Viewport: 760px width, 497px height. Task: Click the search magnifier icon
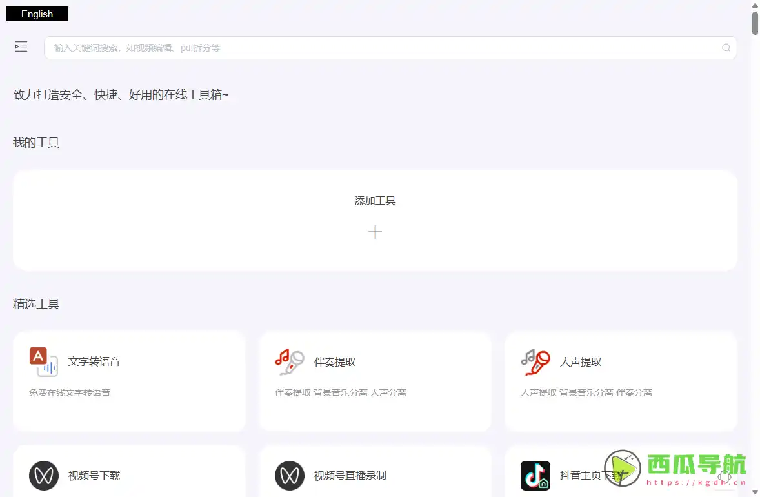(x=726, y=48)
